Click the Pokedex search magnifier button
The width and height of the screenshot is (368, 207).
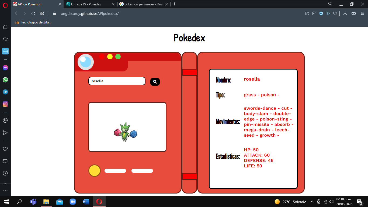155,81
